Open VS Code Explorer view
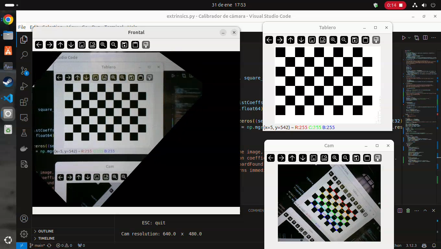The image size is (441, 249). coord(24,40)
